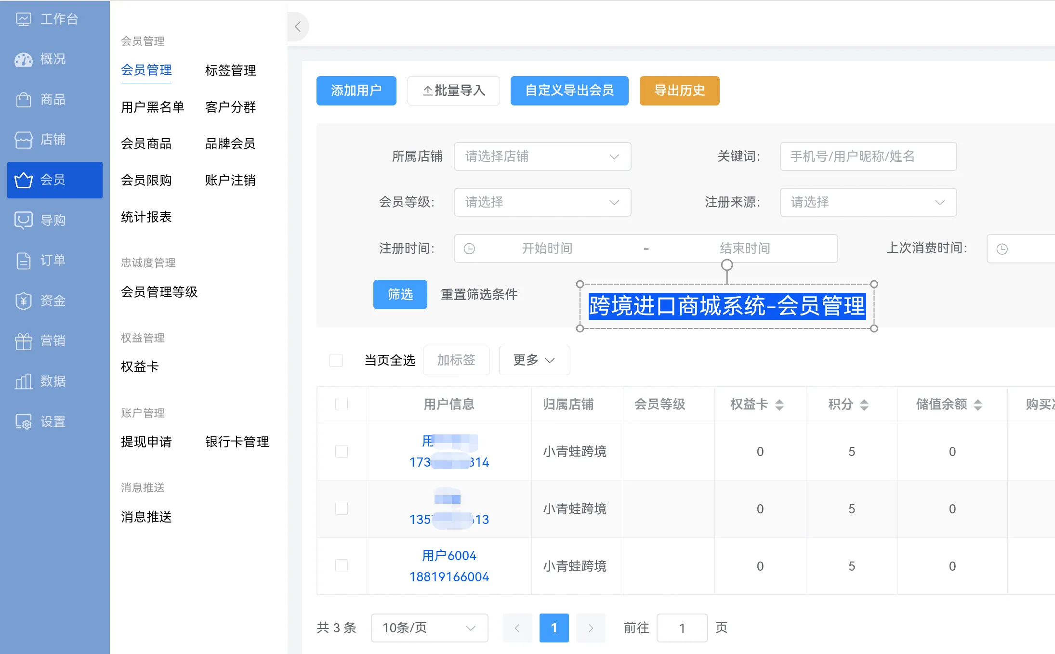Open 会员管理 submenu item
The width and height of the screenshot is (1055, 654).
tap(146, 70)
